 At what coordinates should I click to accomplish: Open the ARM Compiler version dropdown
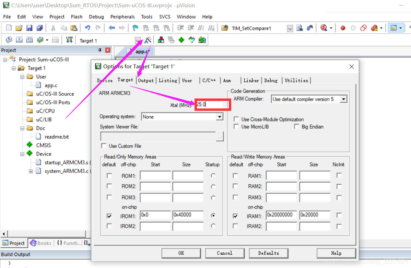[x=343, y=99]
